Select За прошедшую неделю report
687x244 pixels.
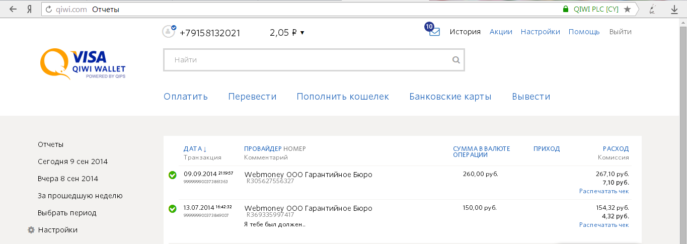(x=80, y=196)
